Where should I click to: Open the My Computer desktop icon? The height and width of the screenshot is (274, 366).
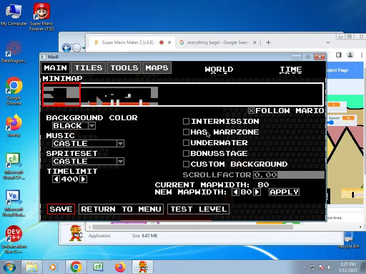[14, 14]
